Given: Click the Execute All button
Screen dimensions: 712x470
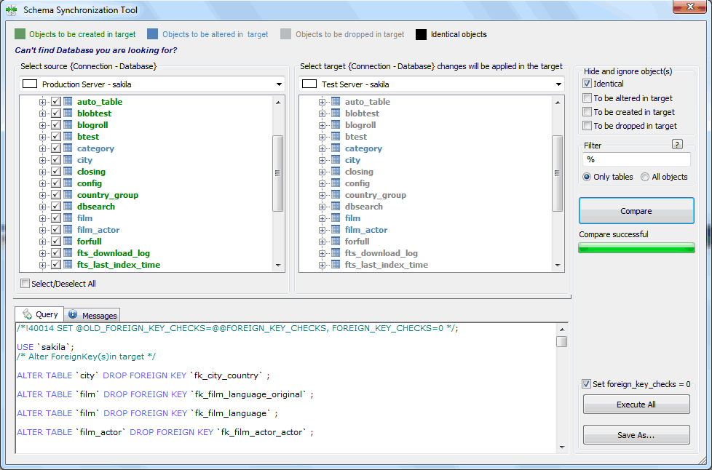Looking at the screenshot, I should click(x=636, y=405).
